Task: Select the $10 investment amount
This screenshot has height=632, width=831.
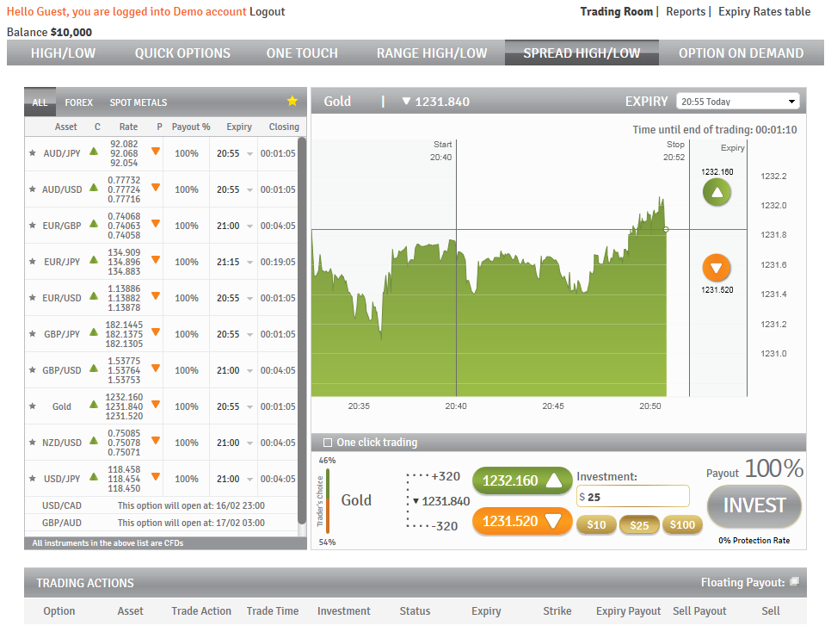Action: pos(596,525)
